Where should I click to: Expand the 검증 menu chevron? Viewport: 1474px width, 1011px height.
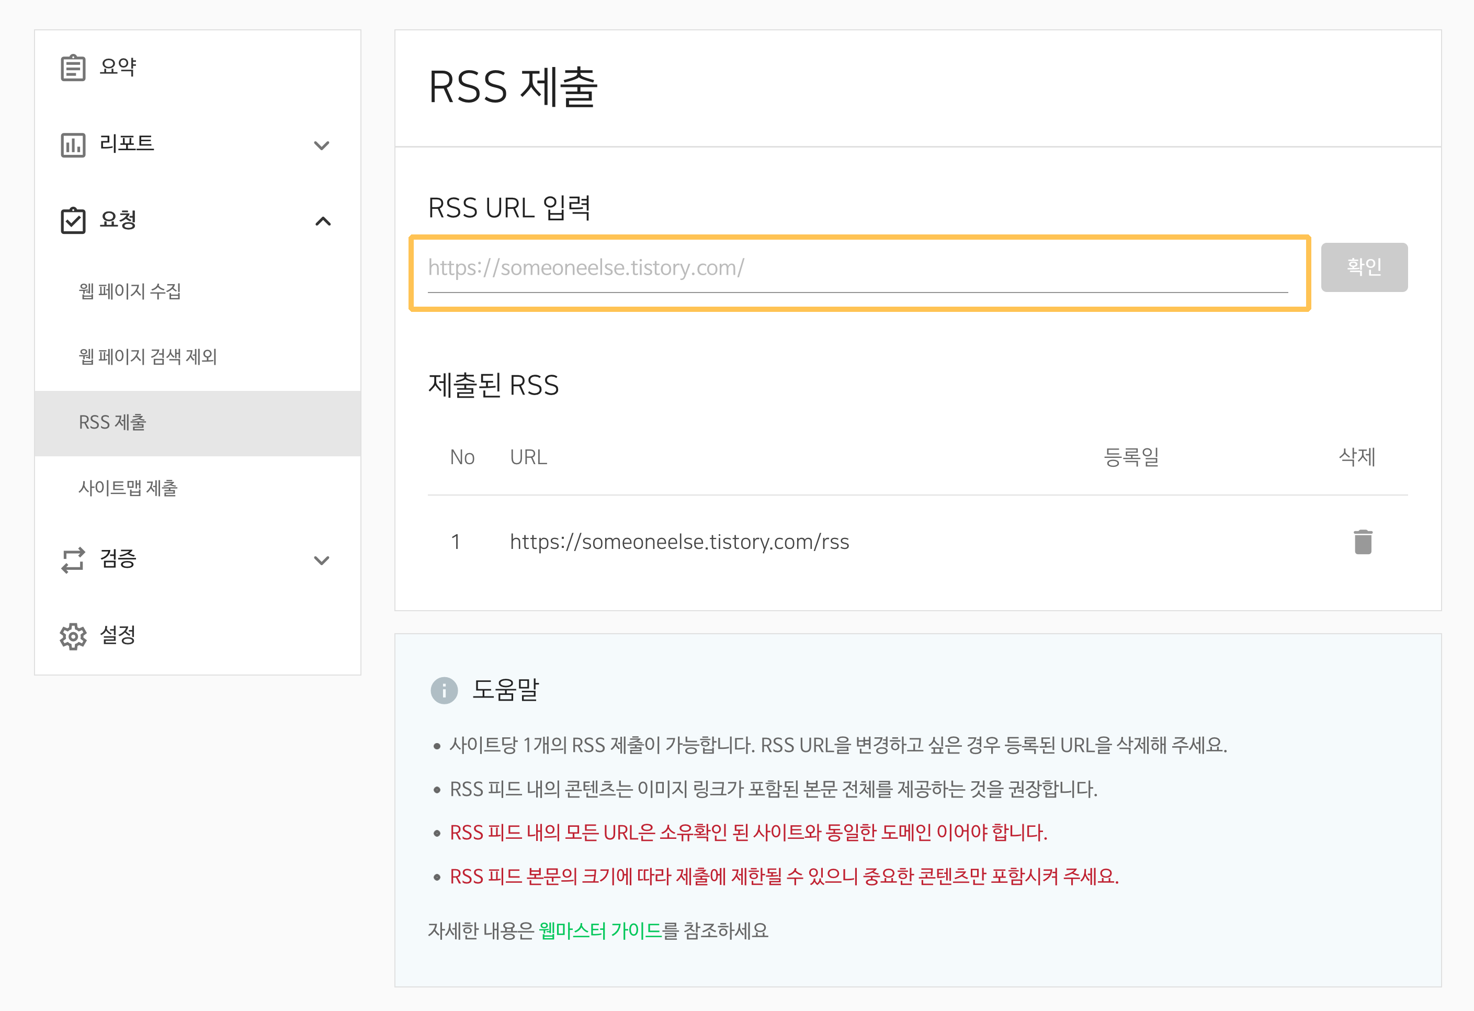pyautogui.click(x=322, y=560)
